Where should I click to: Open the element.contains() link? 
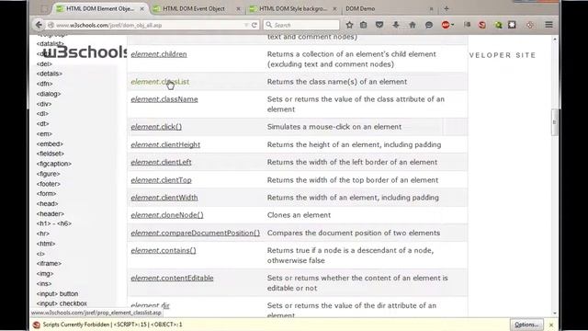(164, 250)
